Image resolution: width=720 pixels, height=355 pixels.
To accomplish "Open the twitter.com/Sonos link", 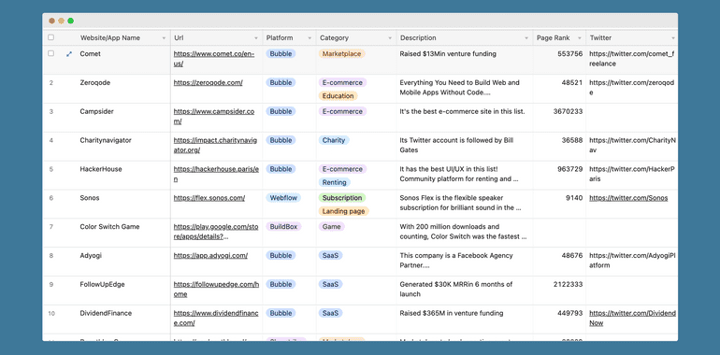I will [x=628, y=198].
